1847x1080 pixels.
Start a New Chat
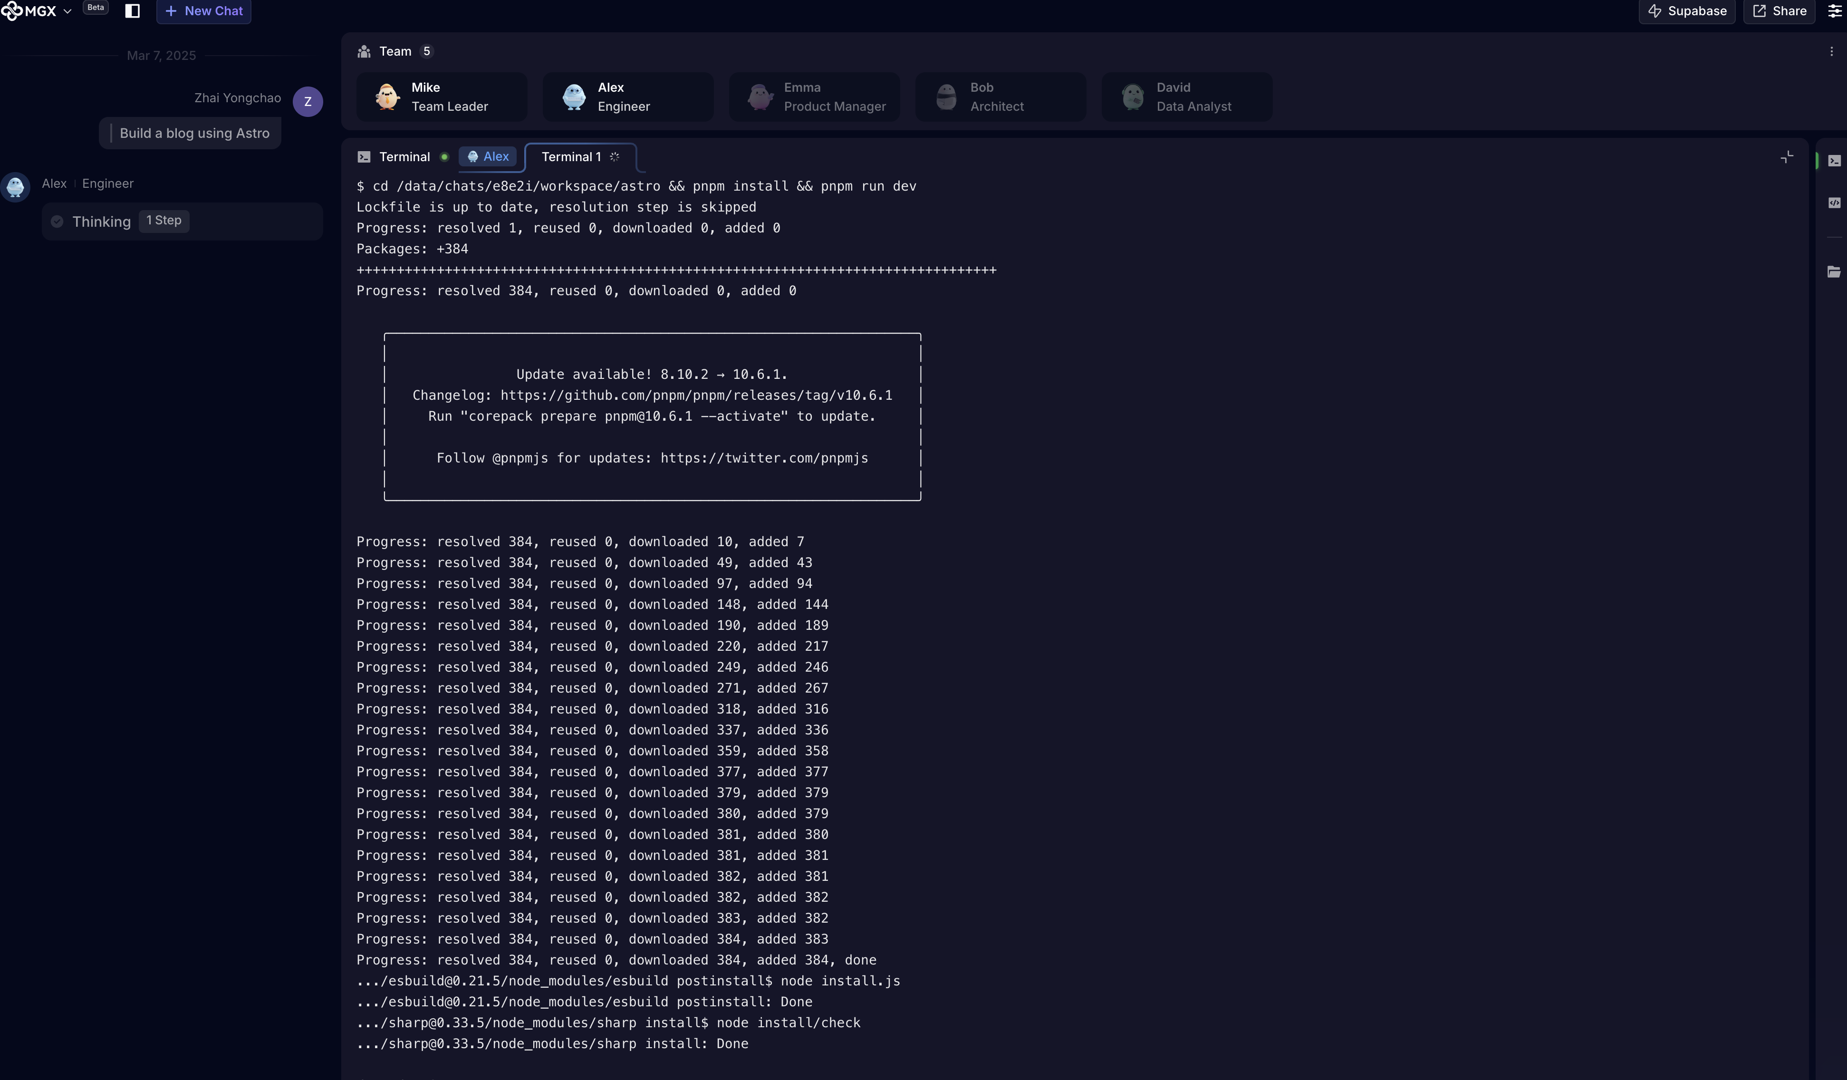[204, 11]
